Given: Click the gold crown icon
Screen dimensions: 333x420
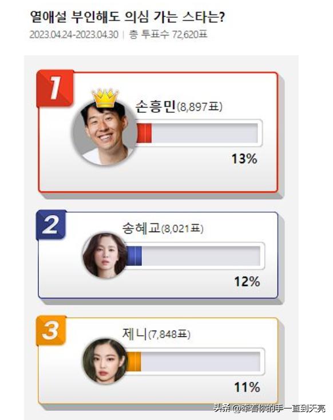Looking at the screenshot, I should 105,98.
